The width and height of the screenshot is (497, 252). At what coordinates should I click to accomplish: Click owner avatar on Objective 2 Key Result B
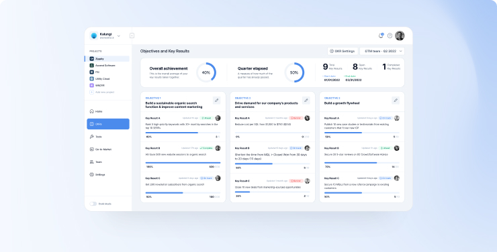[307, 148]
